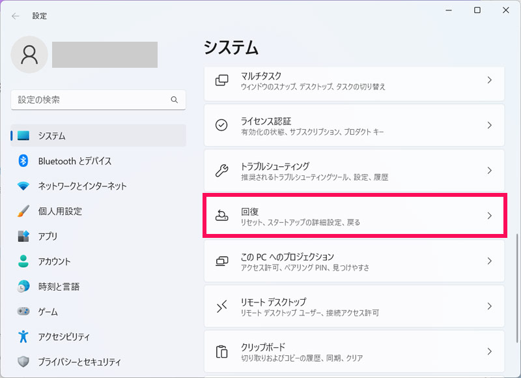Click the Bluetooth icon in sidebar

coord(23,161)
